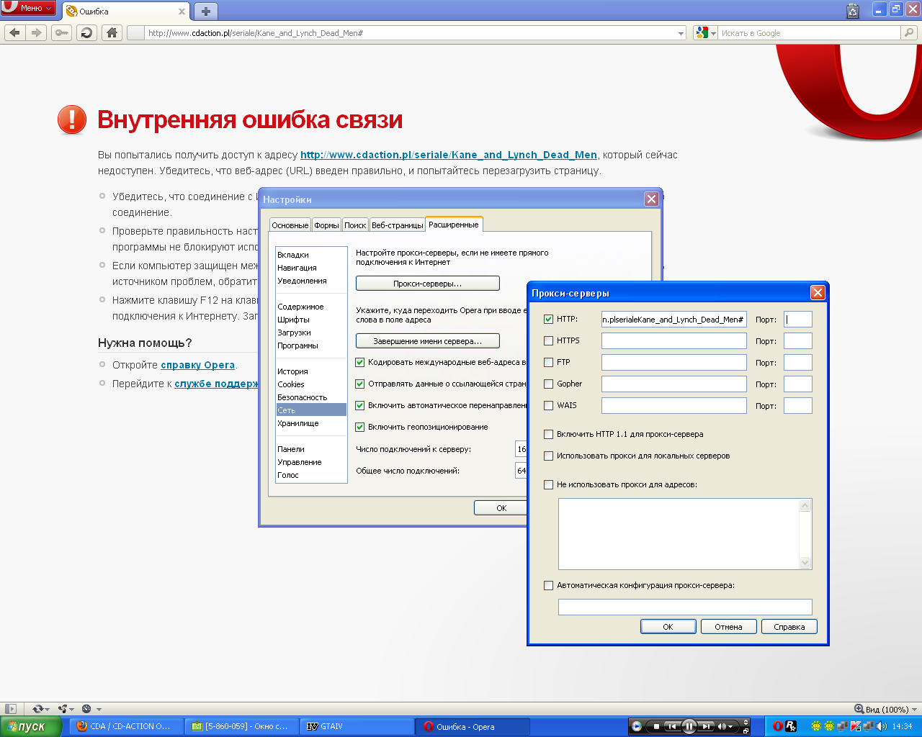
Task: Switch to the Поиск tab in Настройки
Action: click(x=355, y=225)
